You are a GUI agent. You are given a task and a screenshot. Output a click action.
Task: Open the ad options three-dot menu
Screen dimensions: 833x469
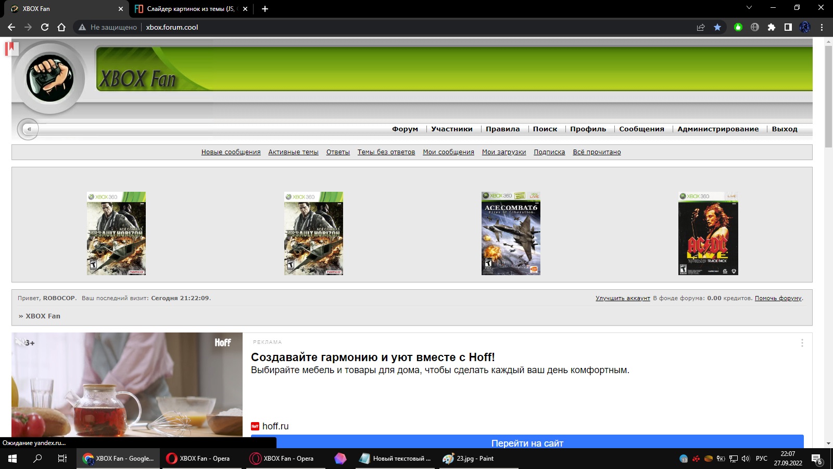point(802,343)
